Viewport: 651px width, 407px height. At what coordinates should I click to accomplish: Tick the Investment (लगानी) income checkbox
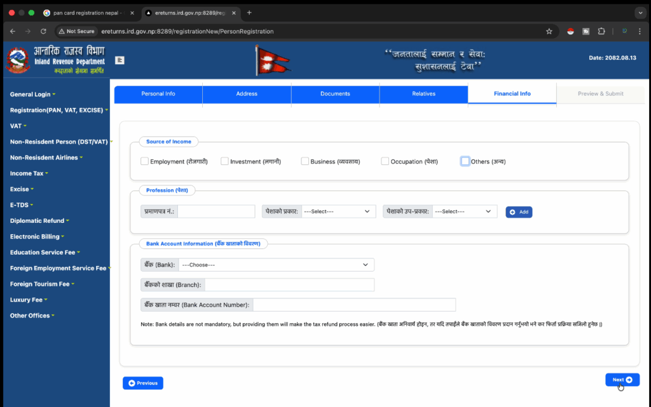[224, 161]
